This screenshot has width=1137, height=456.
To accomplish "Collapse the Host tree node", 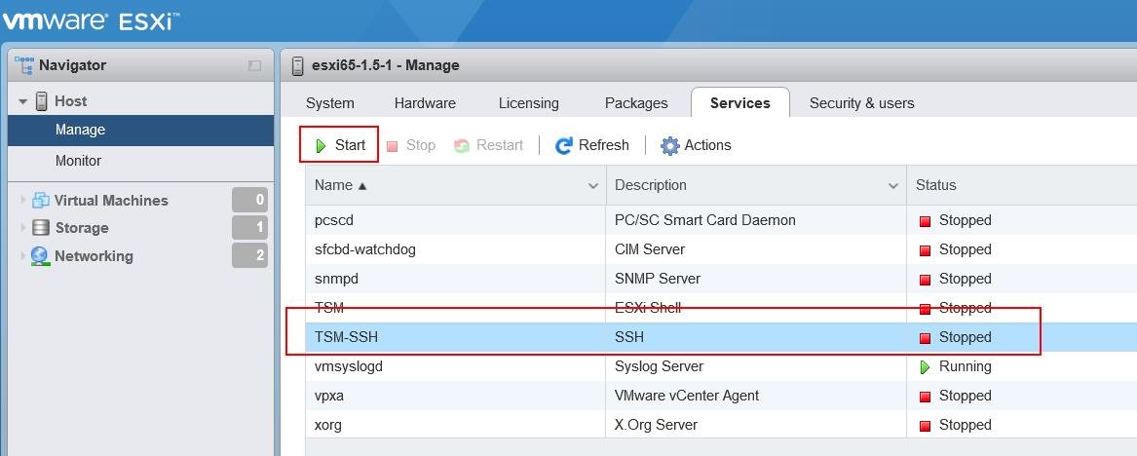I will (x=23, y=101).
